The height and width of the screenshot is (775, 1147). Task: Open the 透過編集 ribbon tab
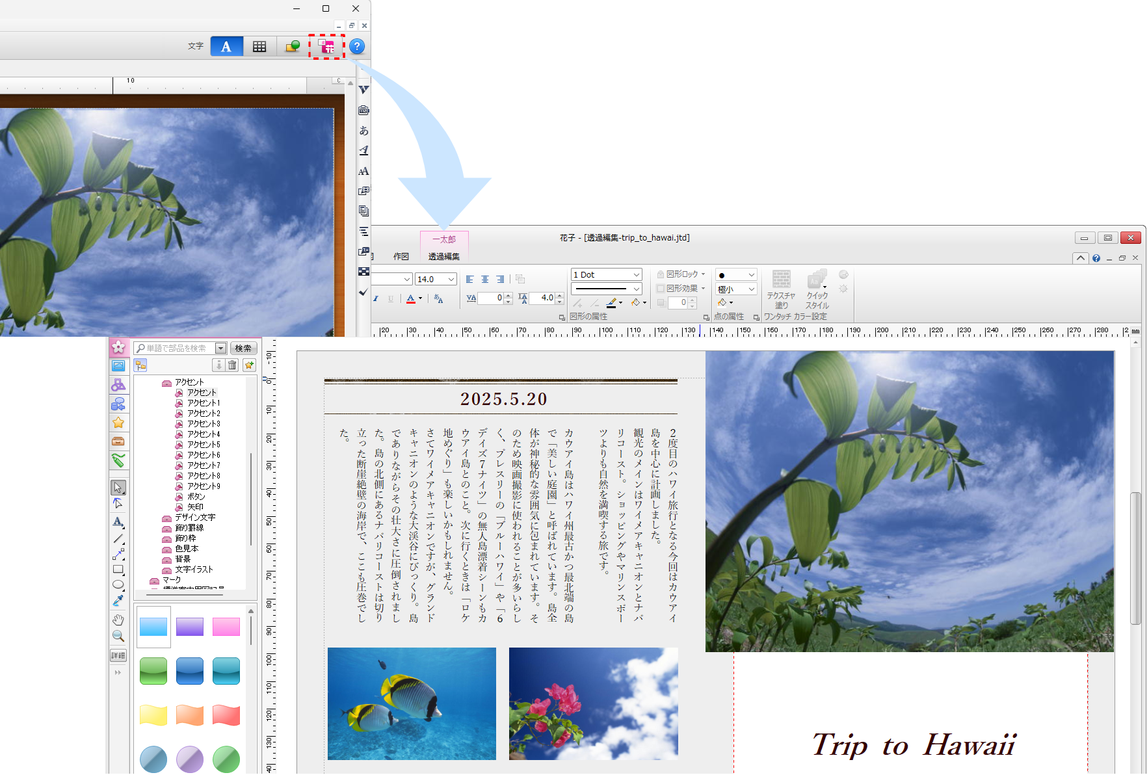443,257
